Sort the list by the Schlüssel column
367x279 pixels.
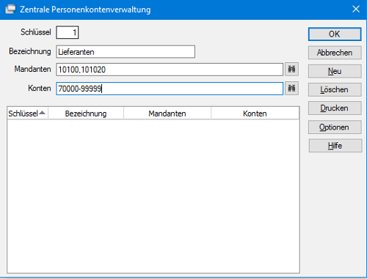(28, 114)
